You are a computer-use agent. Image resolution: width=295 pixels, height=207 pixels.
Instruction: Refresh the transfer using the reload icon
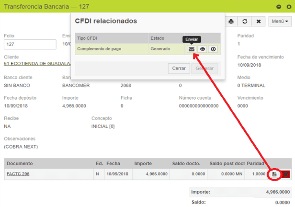[x=245, y=22]
